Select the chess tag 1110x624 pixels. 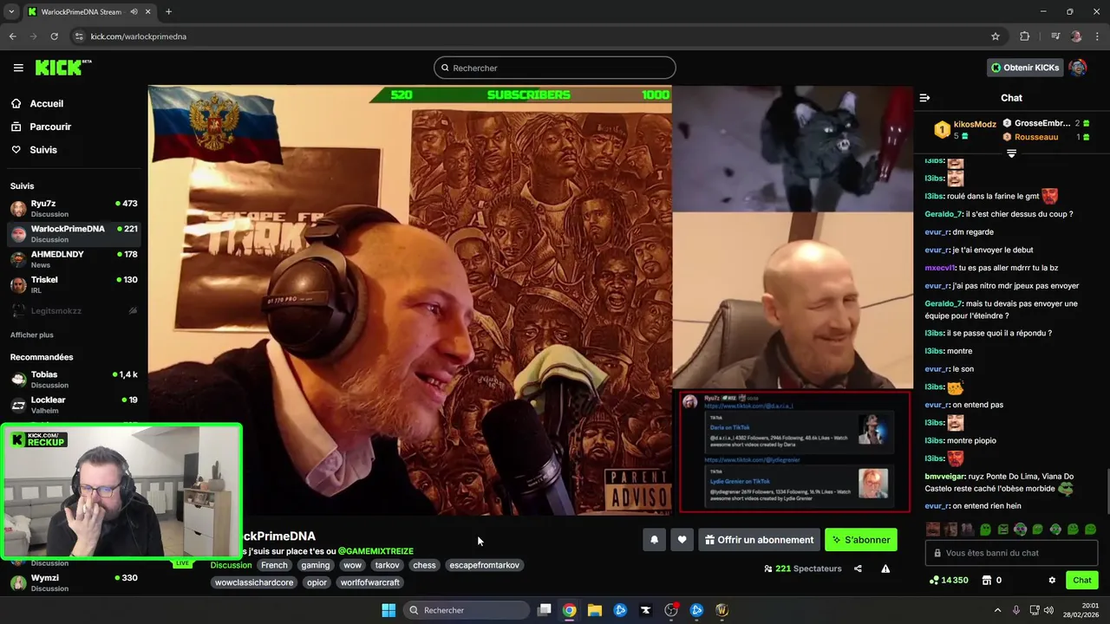[424, 565]
